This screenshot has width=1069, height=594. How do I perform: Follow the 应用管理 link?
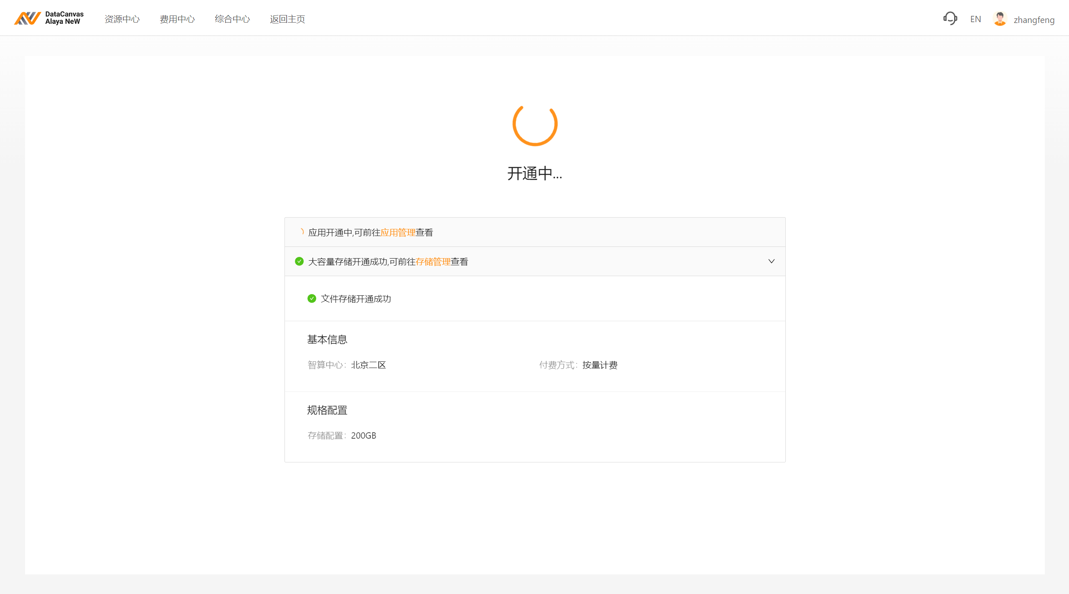coord(398,233)
